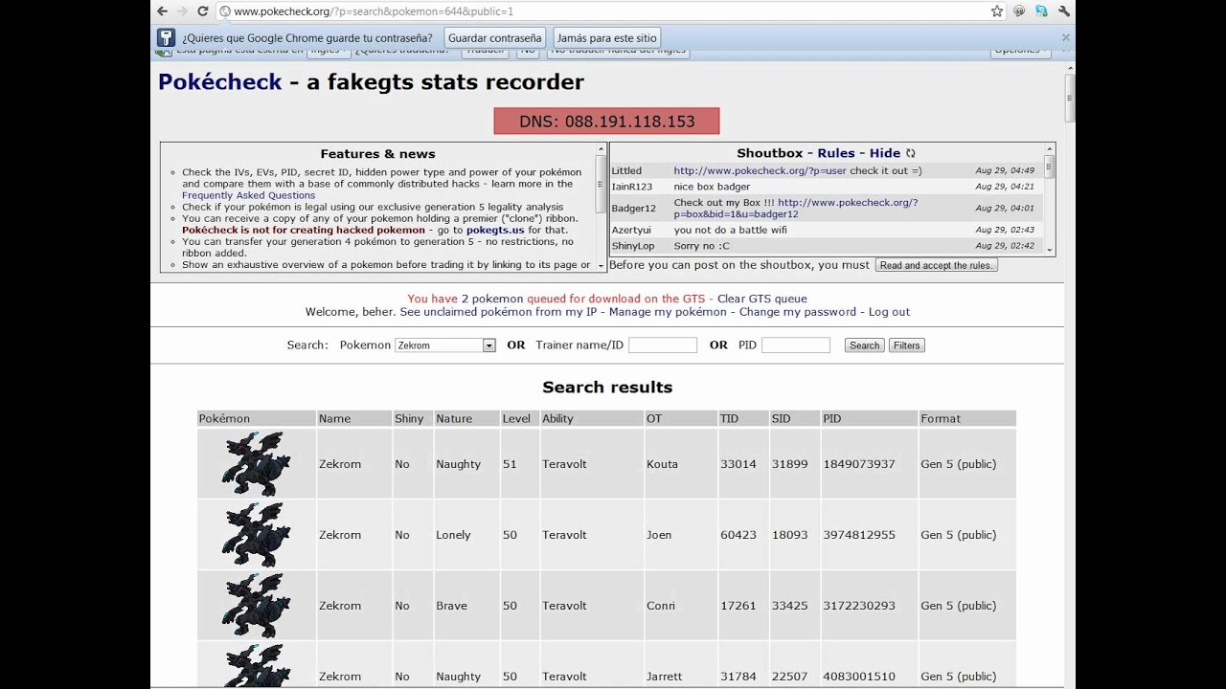Click the Search results heading
The image size is (1226, 689).
click(x=607, y=388)
